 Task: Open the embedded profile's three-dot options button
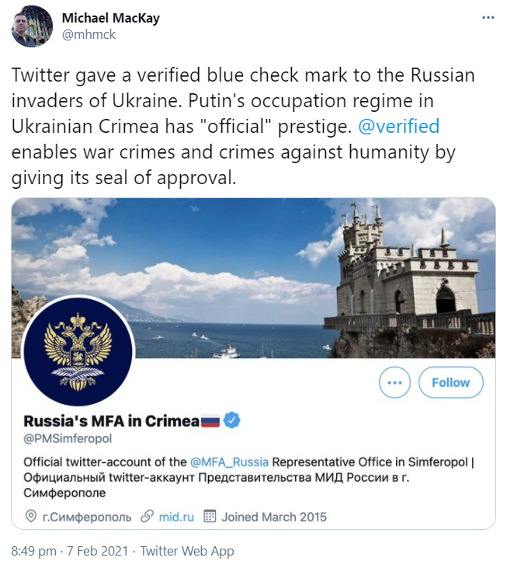[394, 382]
